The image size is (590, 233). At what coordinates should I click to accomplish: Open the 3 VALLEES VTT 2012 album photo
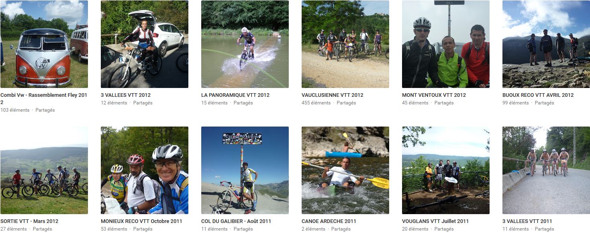[x=145, y=44]
